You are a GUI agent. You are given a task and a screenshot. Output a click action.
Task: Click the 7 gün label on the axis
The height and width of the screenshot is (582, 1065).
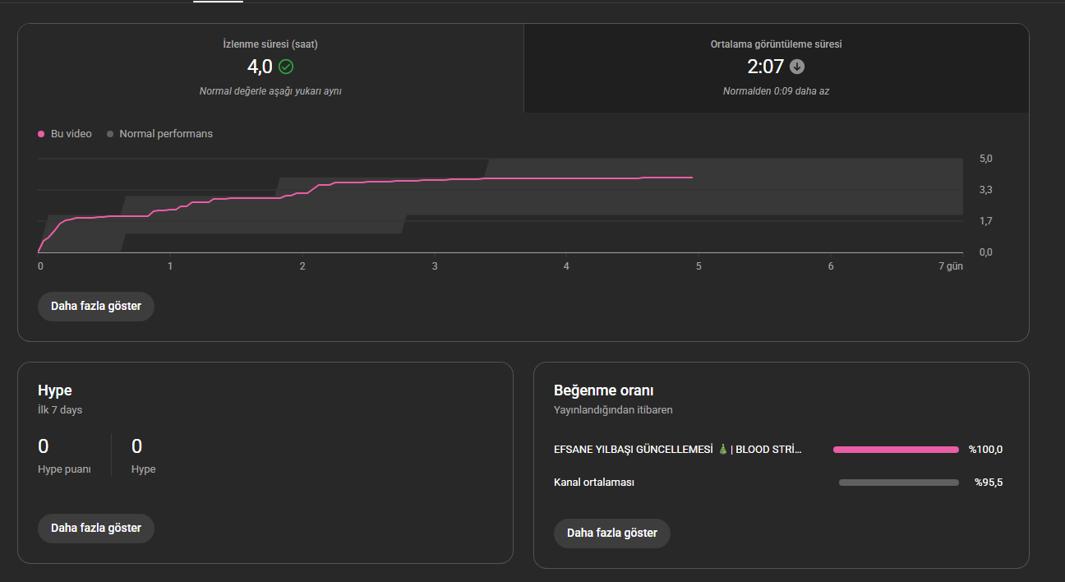coord(950,266)
